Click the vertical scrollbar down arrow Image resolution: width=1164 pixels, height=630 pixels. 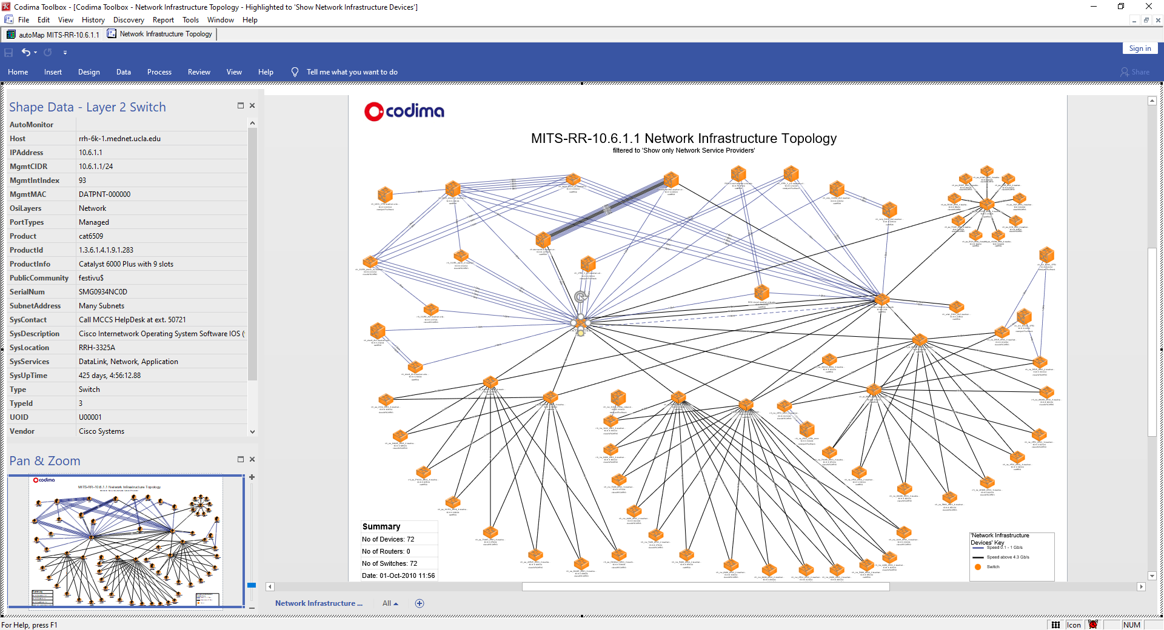pyautogui.click(x=1152, y=575)
